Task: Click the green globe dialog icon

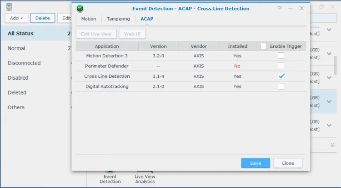Action: click(80, 9)
